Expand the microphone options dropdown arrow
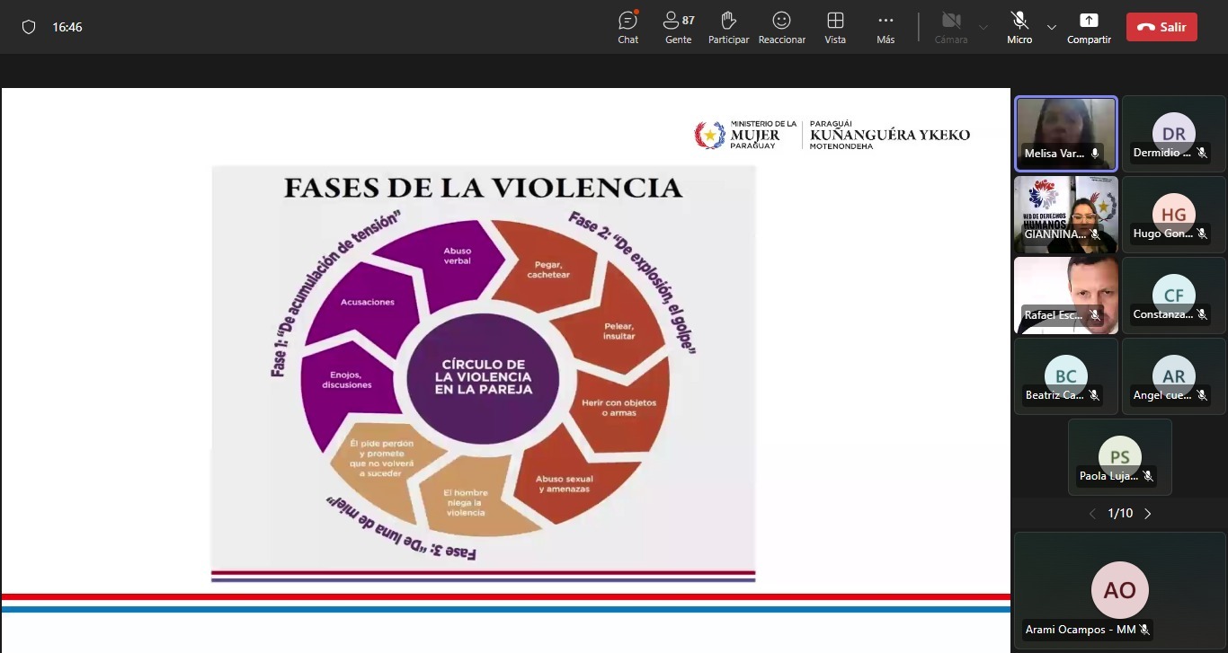1228x653 pixels. pyautogui.click(x=1052, y=27)
